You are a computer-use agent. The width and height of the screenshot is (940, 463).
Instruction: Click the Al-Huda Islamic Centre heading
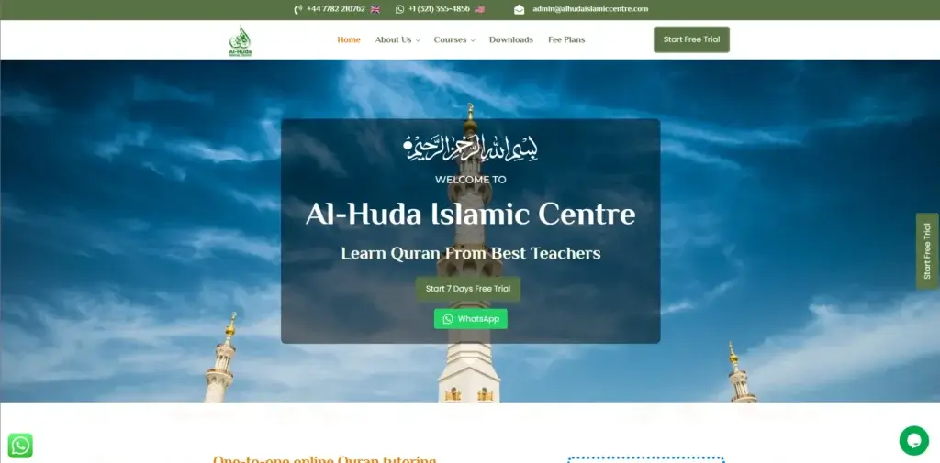coord(471,214)
